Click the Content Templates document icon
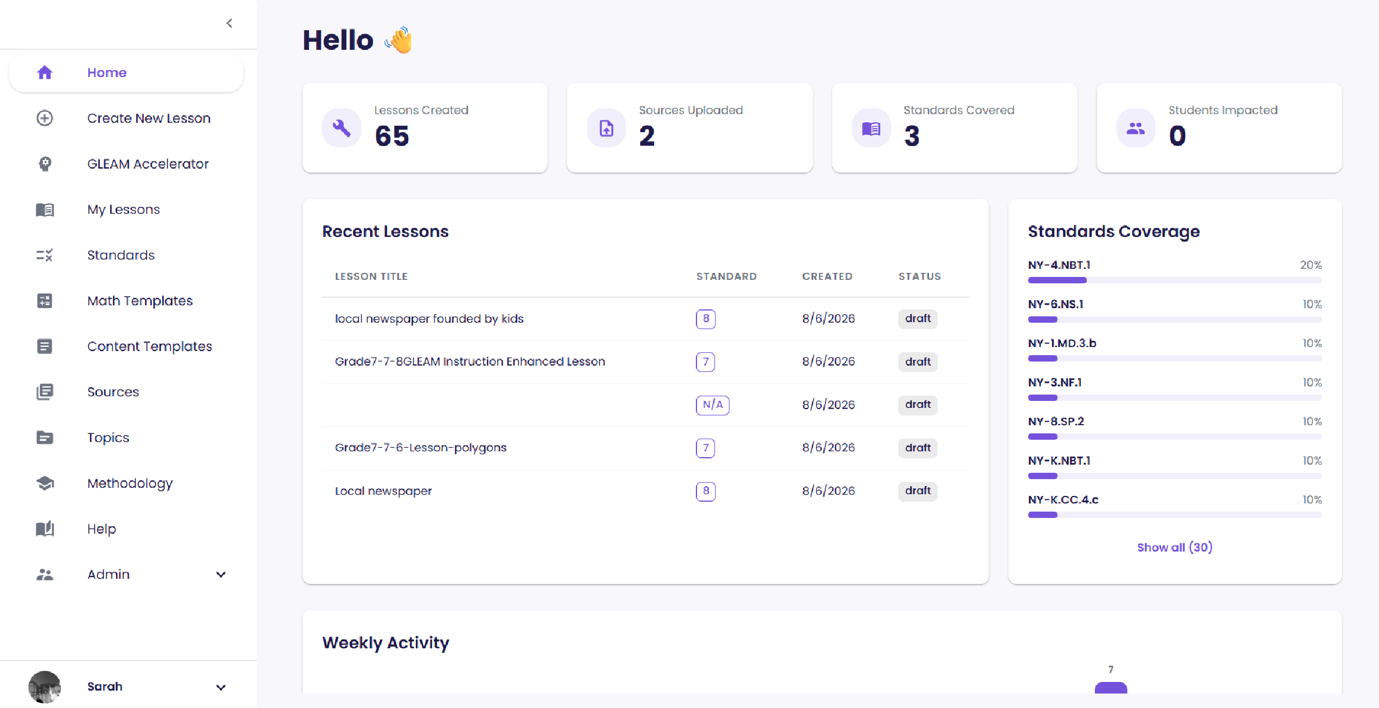This screenshot has height=708, width=1379. (x=45, y=346)
